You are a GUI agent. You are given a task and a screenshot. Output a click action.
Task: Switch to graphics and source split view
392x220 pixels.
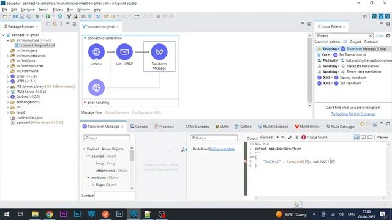(356, 137)
